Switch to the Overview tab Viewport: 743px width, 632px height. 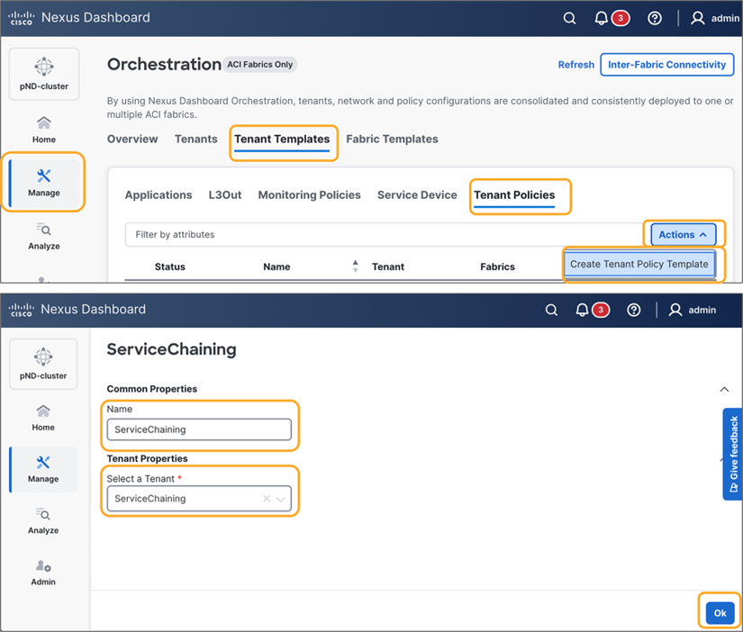(x=132, y=139)
